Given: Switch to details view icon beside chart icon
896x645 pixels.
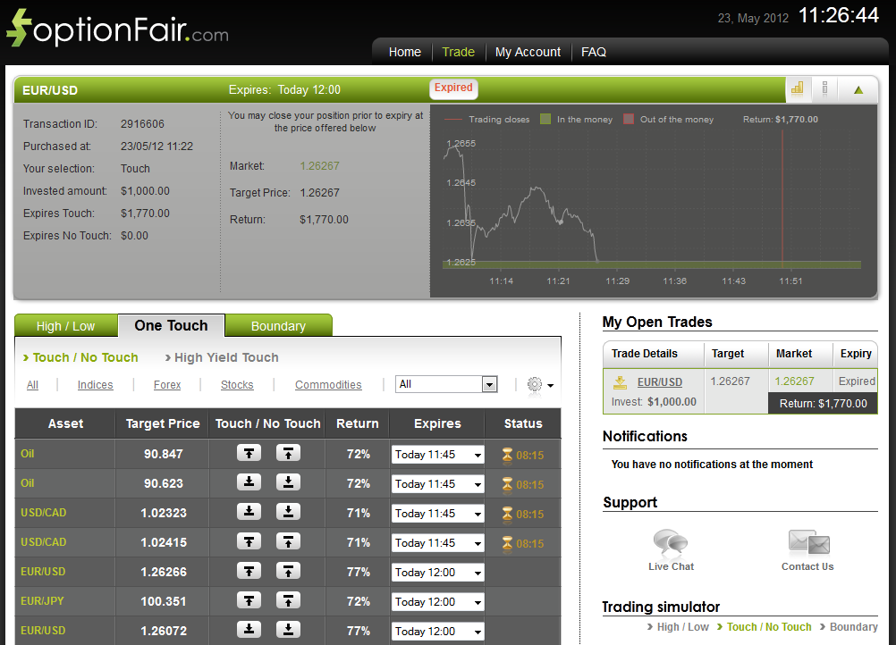Looking at the screenshot, I should click(x=824, y=89).
